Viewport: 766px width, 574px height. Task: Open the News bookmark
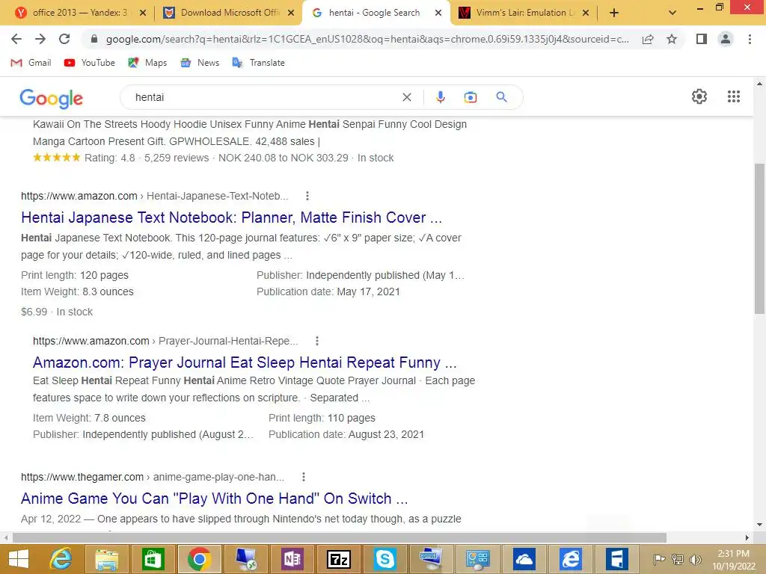200,63
